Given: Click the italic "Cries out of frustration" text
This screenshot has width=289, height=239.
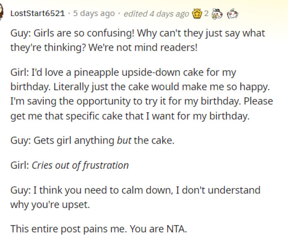Looking at the screenshot, I should tap(80, 166).
